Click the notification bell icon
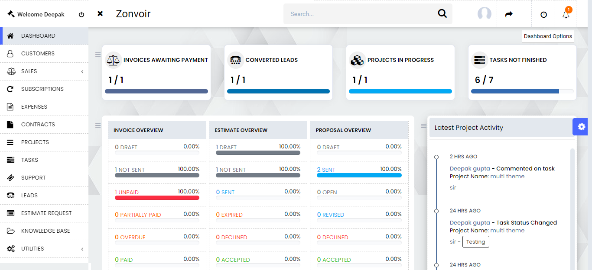 (566, 14)
